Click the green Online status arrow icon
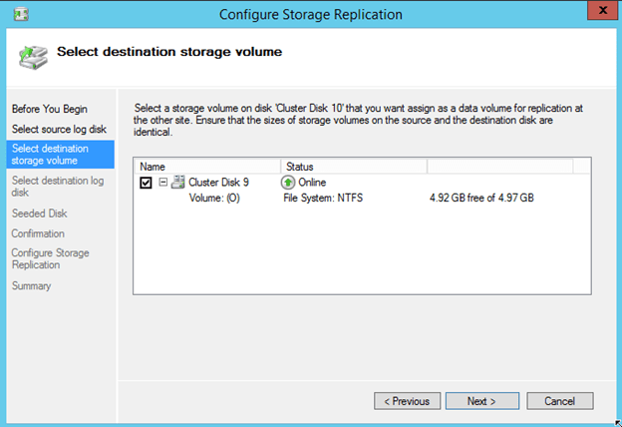 (288, 183)
